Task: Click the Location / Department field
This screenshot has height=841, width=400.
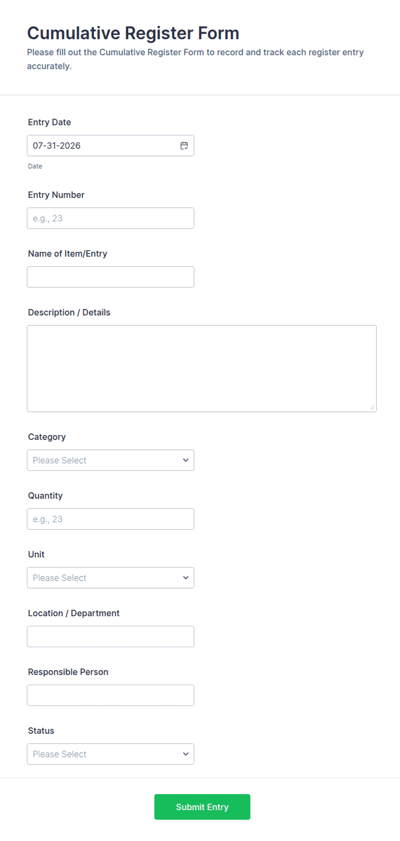Action: (x=111, y=637)
